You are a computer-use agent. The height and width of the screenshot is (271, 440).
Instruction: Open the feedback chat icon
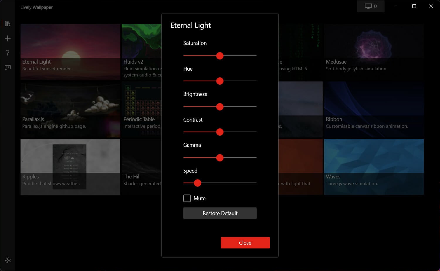pyautogui.click(x=8, y=68)
